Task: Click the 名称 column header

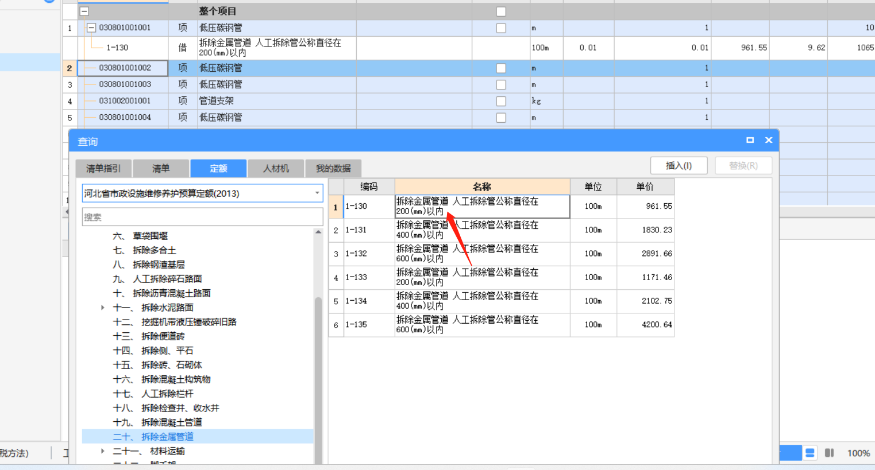Action: point(482,187)
